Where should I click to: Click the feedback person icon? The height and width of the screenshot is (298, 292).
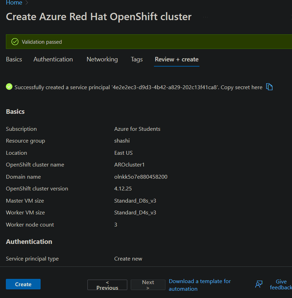click(259, 284)
